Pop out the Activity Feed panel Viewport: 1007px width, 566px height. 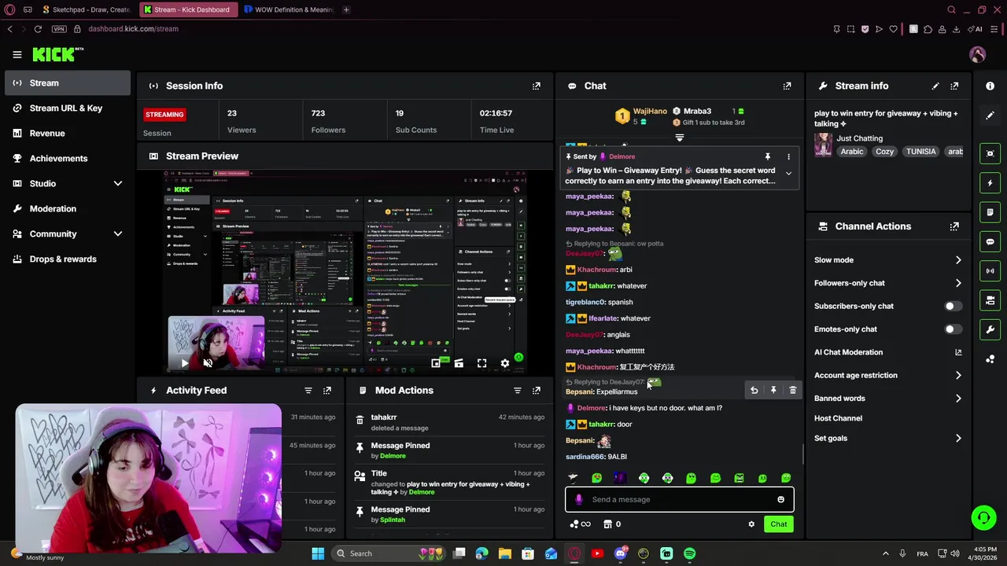(x=327, y=390)
